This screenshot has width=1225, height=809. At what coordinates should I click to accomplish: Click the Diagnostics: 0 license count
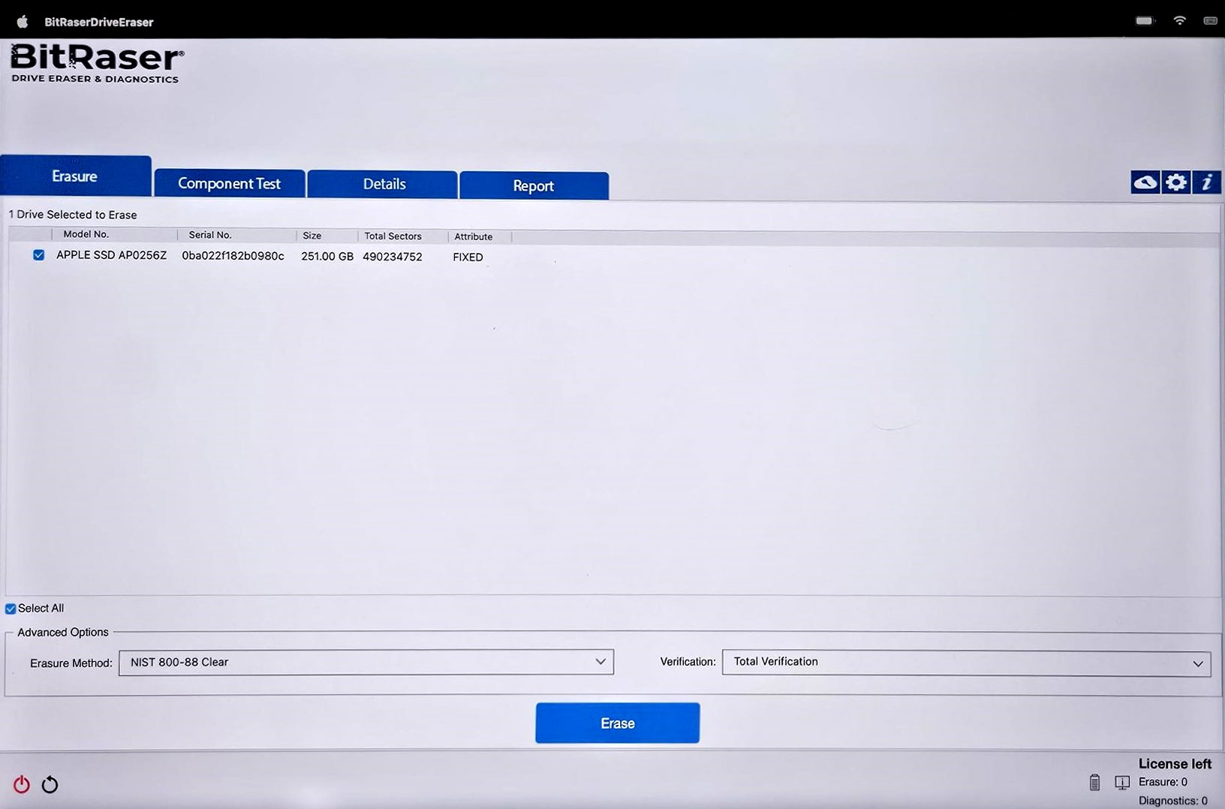click(1172, 801)
